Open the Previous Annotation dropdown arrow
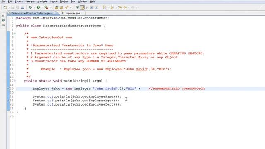The height and width of the screenshot is (149, 265). (x=116, y=7)
